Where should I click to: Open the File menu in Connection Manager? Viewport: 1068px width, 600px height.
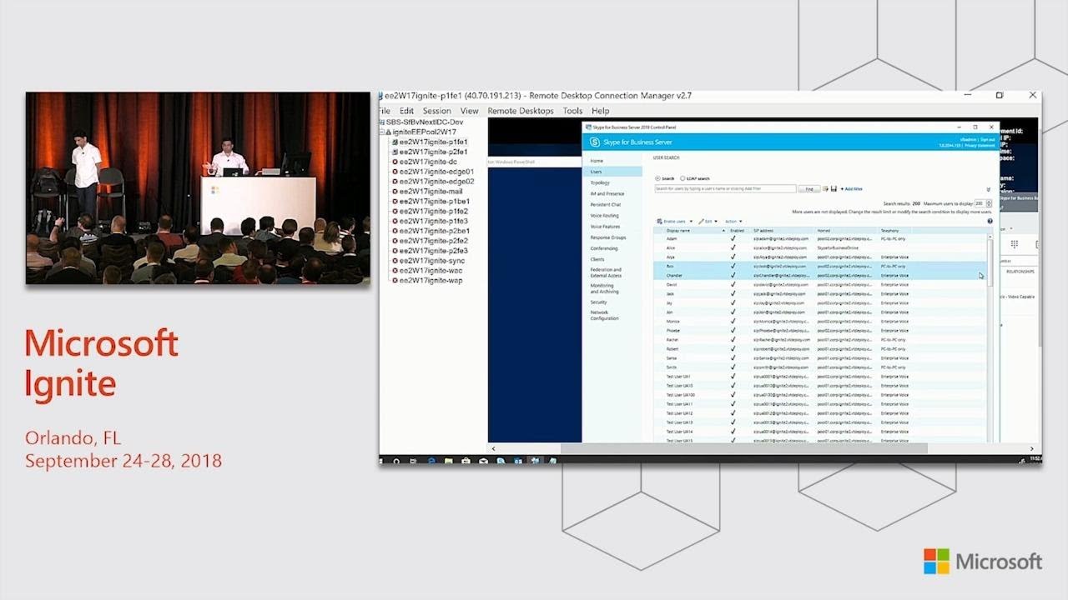[x=385, y=111]
